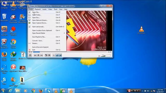Viewport: 166px width, 93px height.
Task: Adjust the VLC volume slider
Action: [x=106, y=56]
